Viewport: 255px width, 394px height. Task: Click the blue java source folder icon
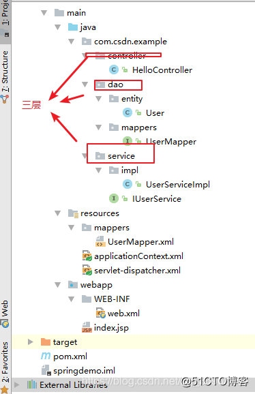pyautogui.click(x=72, y=27)
